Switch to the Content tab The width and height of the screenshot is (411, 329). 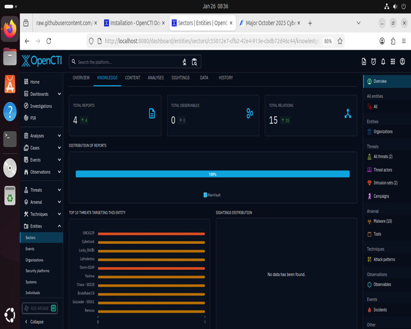pyautogui.click(x=132, y=78)
